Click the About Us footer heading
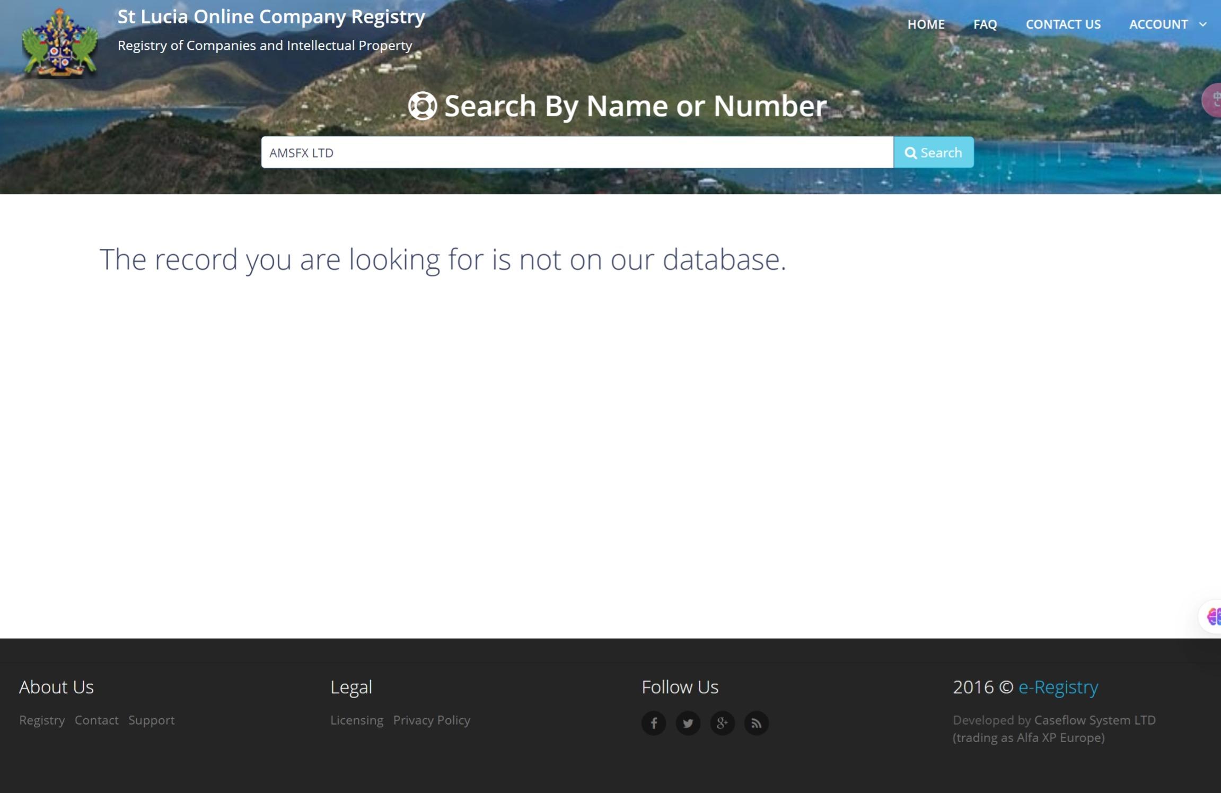The width and height of the screenshot is (1221, 793). tap(56, 687)
